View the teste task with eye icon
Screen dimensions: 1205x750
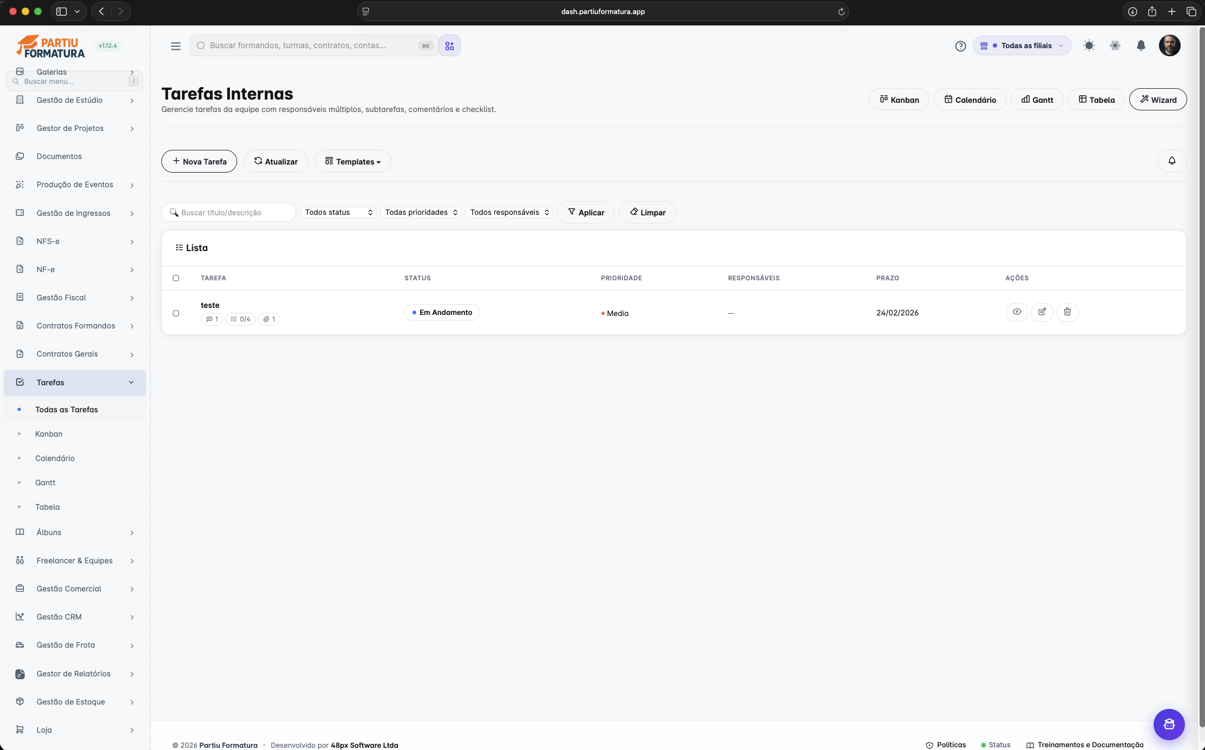pyautogui.click(x=1017, y=312)
